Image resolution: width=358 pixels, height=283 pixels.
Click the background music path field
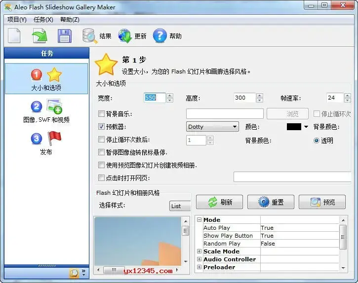coord(225,113)
